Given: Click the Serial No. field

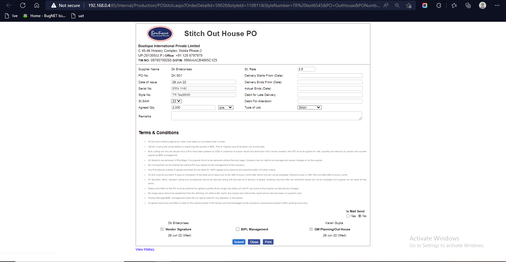Looking at the screenshot, I should [204, 89].
